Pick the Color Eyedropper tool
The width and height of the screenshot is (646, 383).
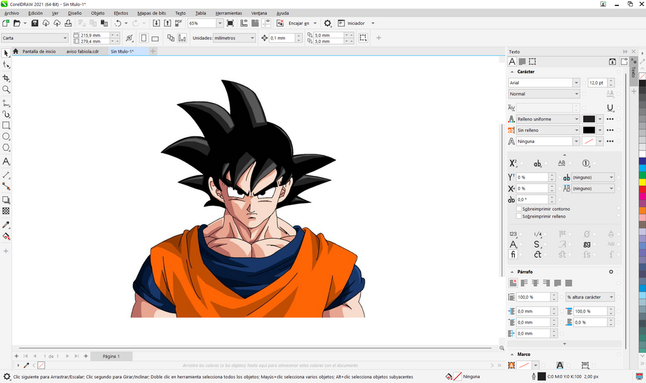pyautogui.click(x=6, y=225)
